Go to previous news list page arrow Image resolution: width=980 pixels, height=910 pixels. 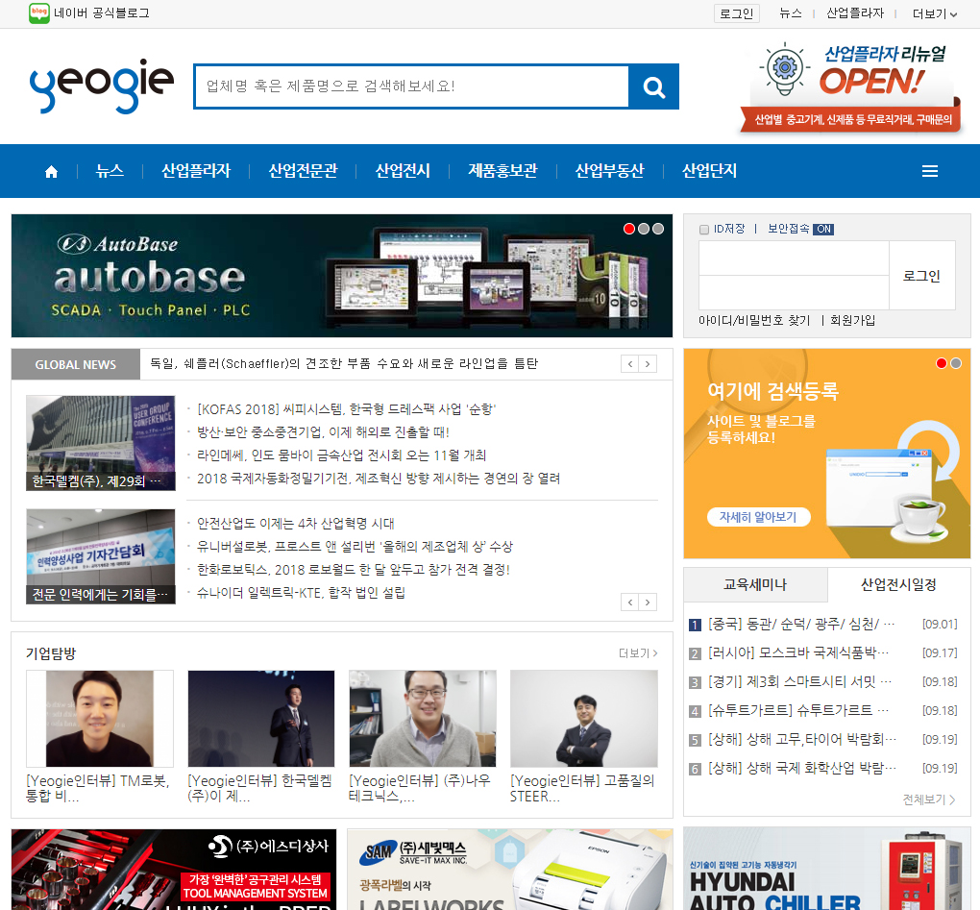629,602
